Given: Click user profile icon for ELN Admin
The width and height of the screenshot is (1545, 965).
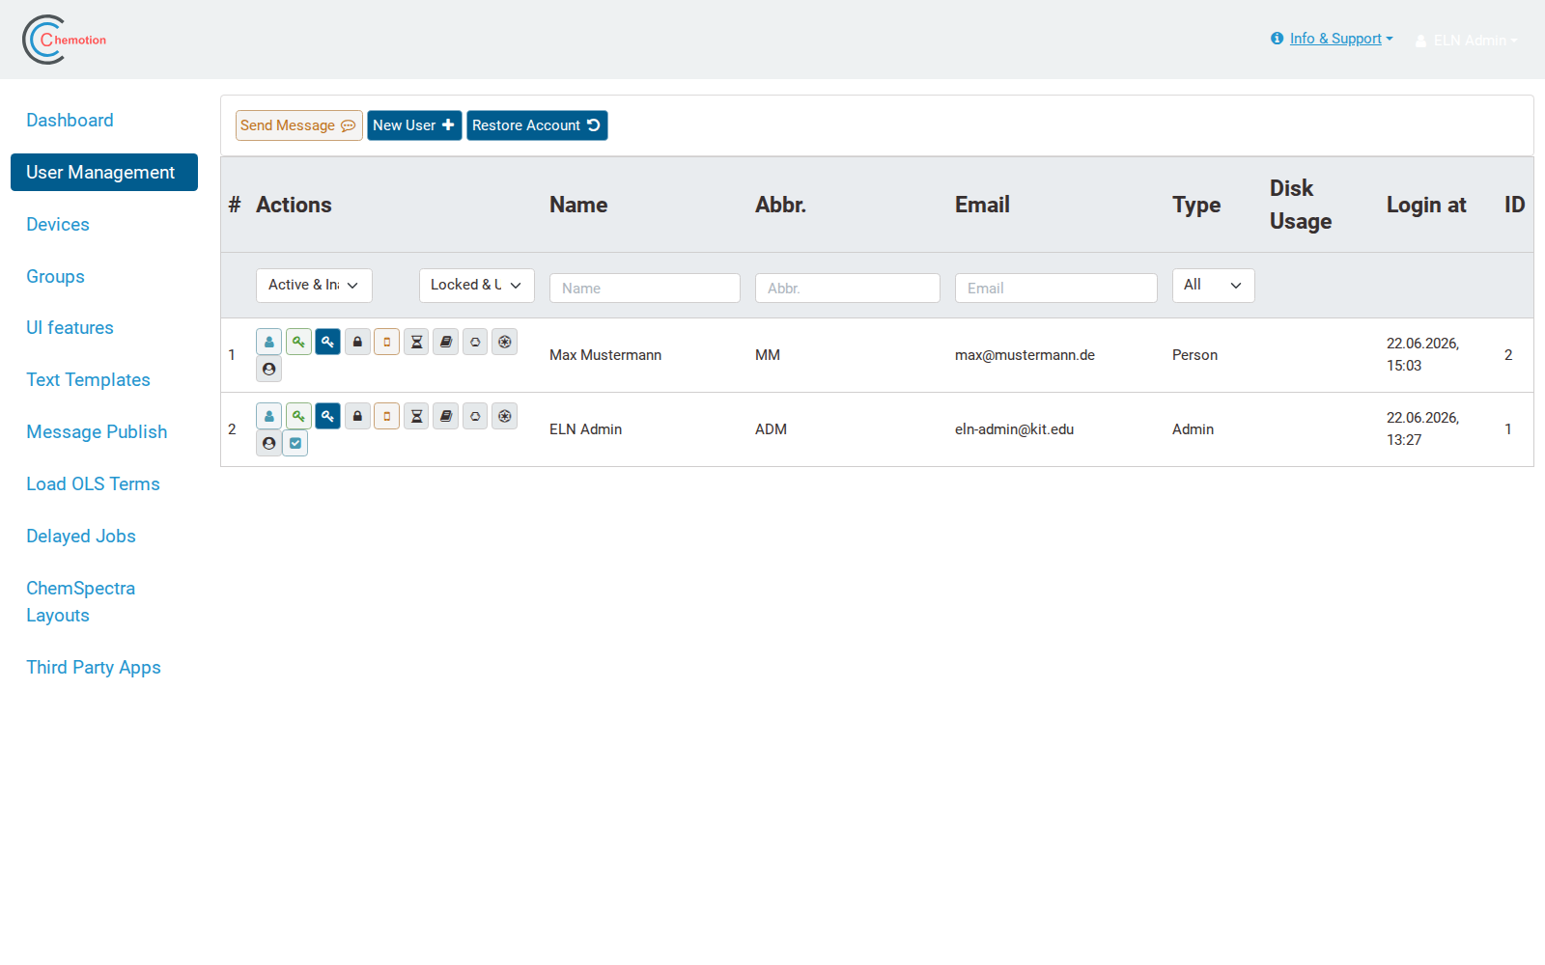Looking at the screenshot, I should coord(269,416).
